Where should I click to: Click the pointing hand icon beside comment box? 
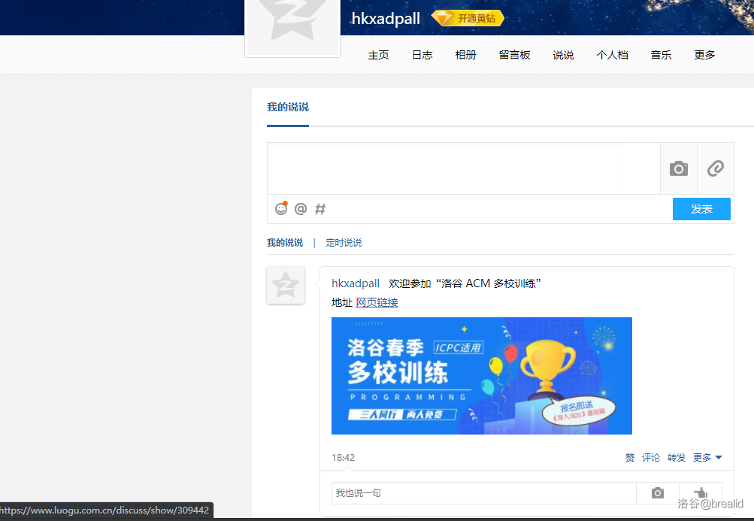(x=701, y=492)
